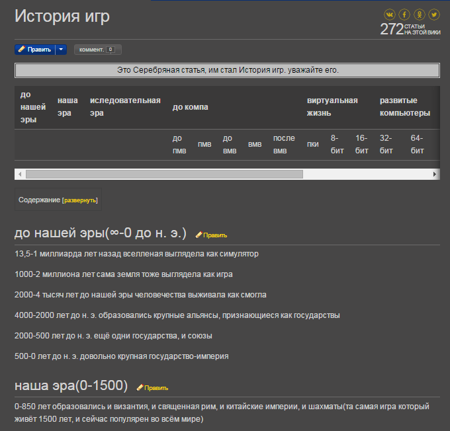Click table cell '8-бит'
450x431 pixels.
pos(337,145)
